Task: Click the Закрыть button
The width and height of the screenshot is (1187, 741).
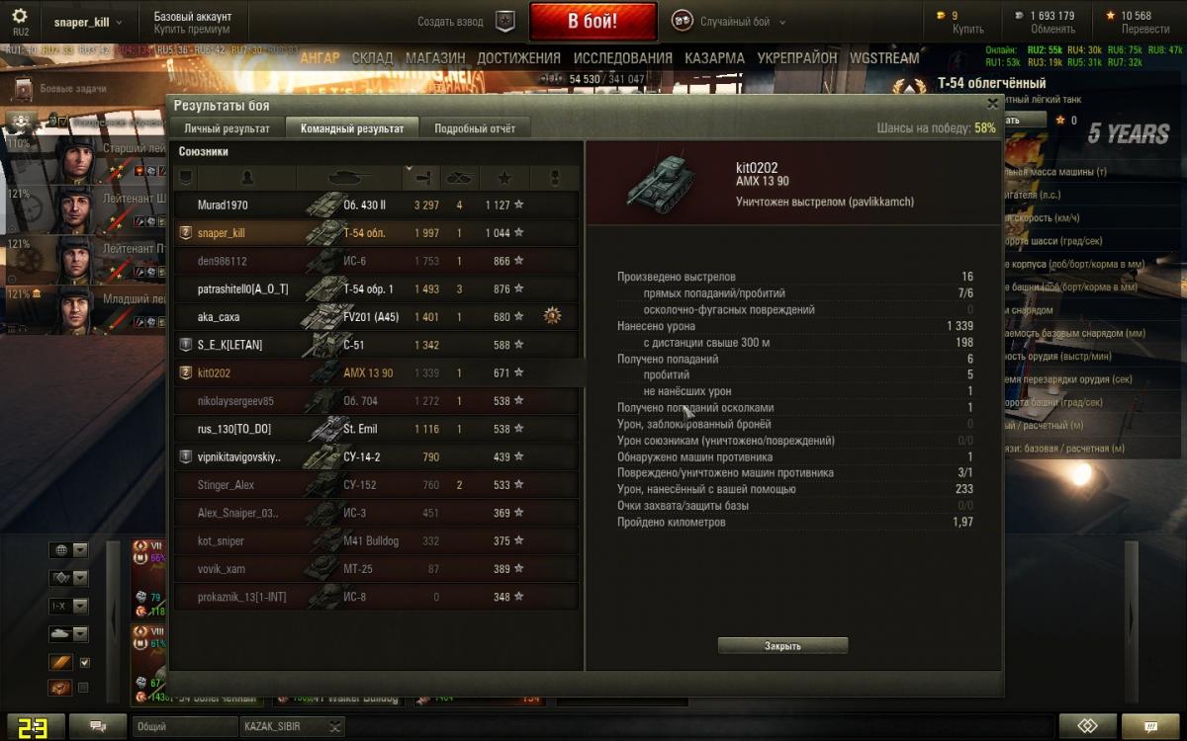Action: pos(782,646)
